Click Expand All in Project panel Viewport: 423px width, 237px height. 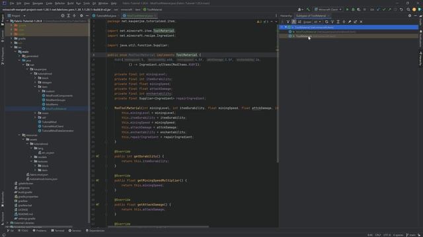point(69,16)
